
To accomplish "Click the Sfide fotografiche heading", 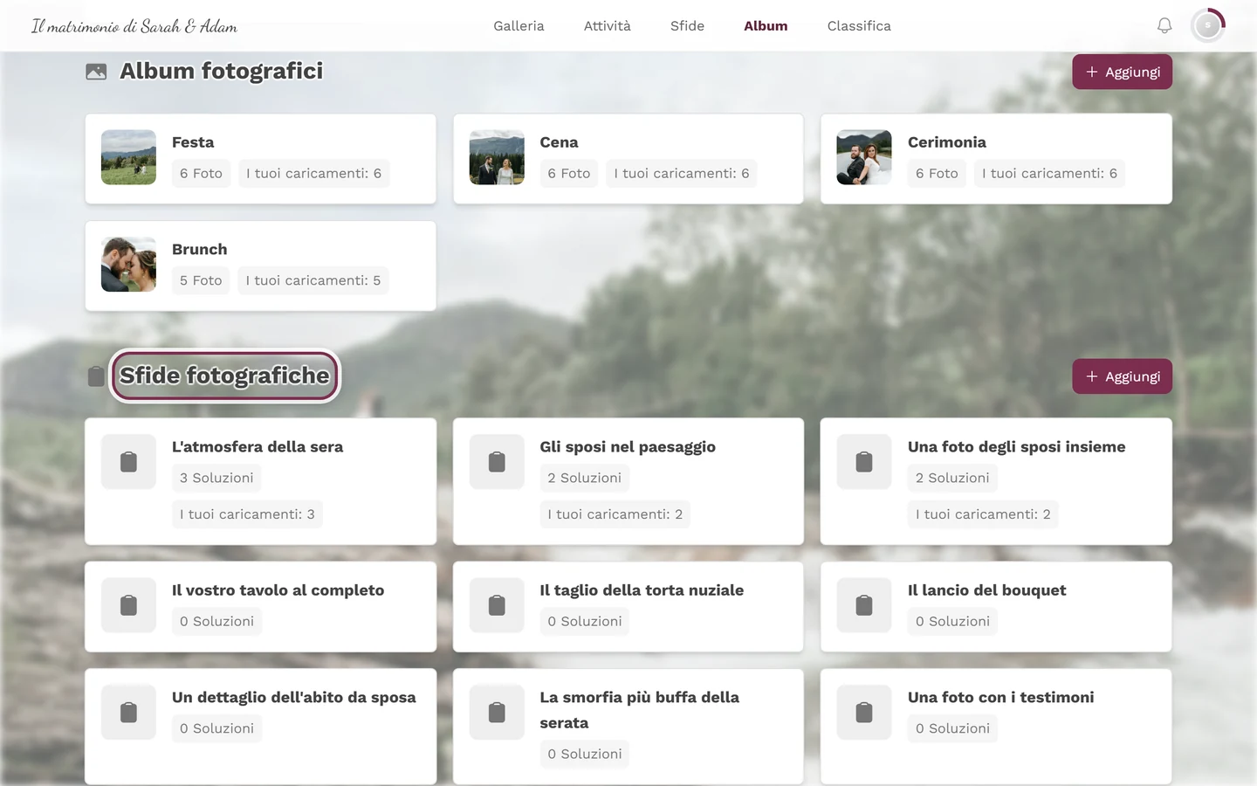I will tap(224, 376).
